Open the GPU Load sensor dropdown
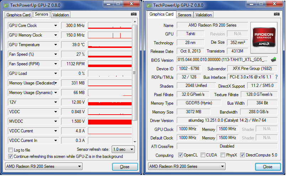286x176 pixels. click(55, 73)
